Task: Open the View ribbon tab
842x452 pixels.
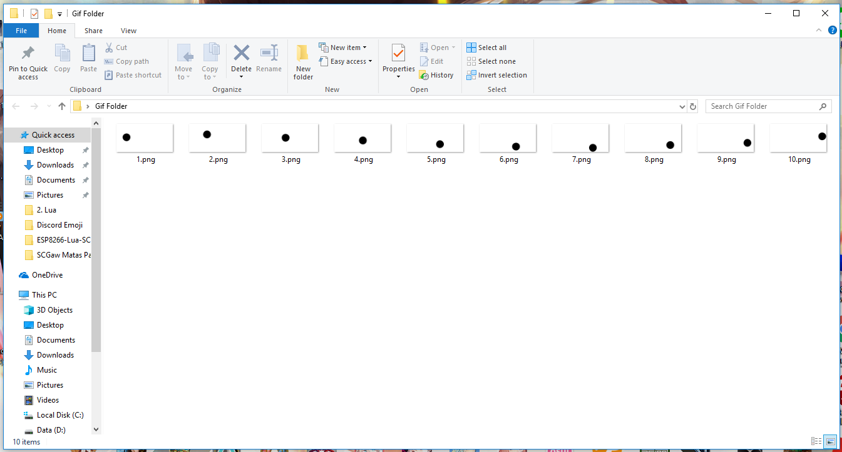Action: point(128,31)
